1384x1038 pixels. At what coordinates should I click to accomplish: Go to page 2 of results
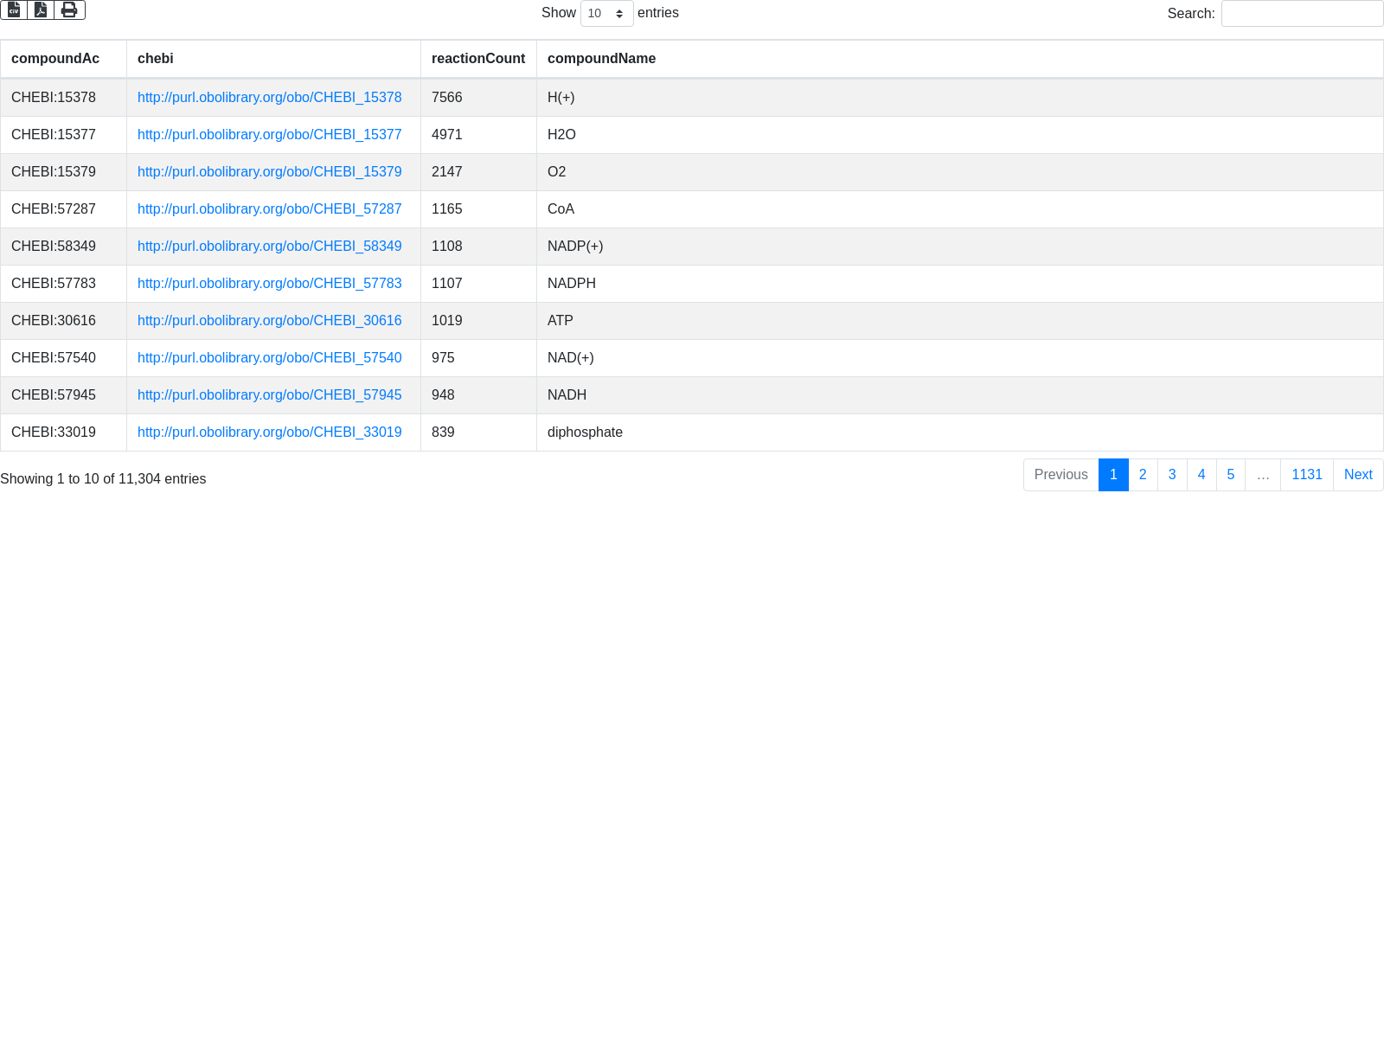(x=1143, y=475)
